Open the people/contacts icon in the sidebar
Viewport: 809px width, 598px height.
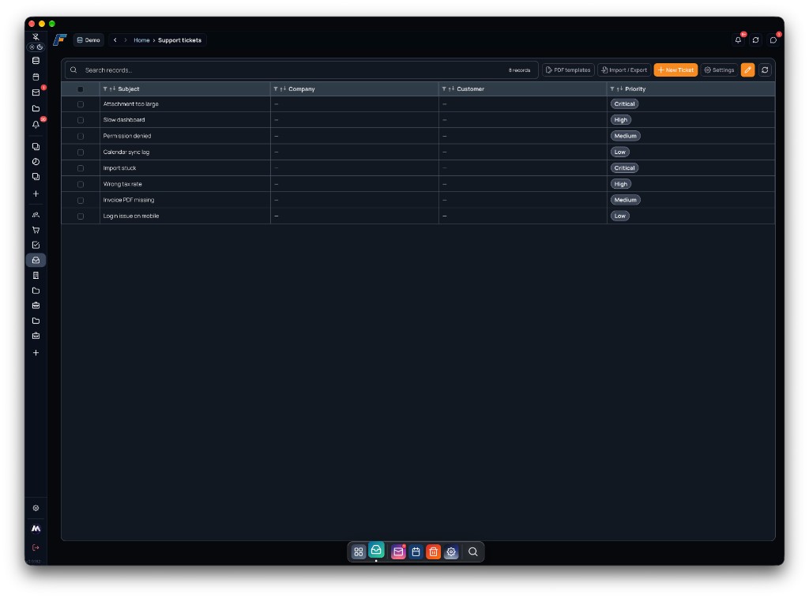coord(36,215)
